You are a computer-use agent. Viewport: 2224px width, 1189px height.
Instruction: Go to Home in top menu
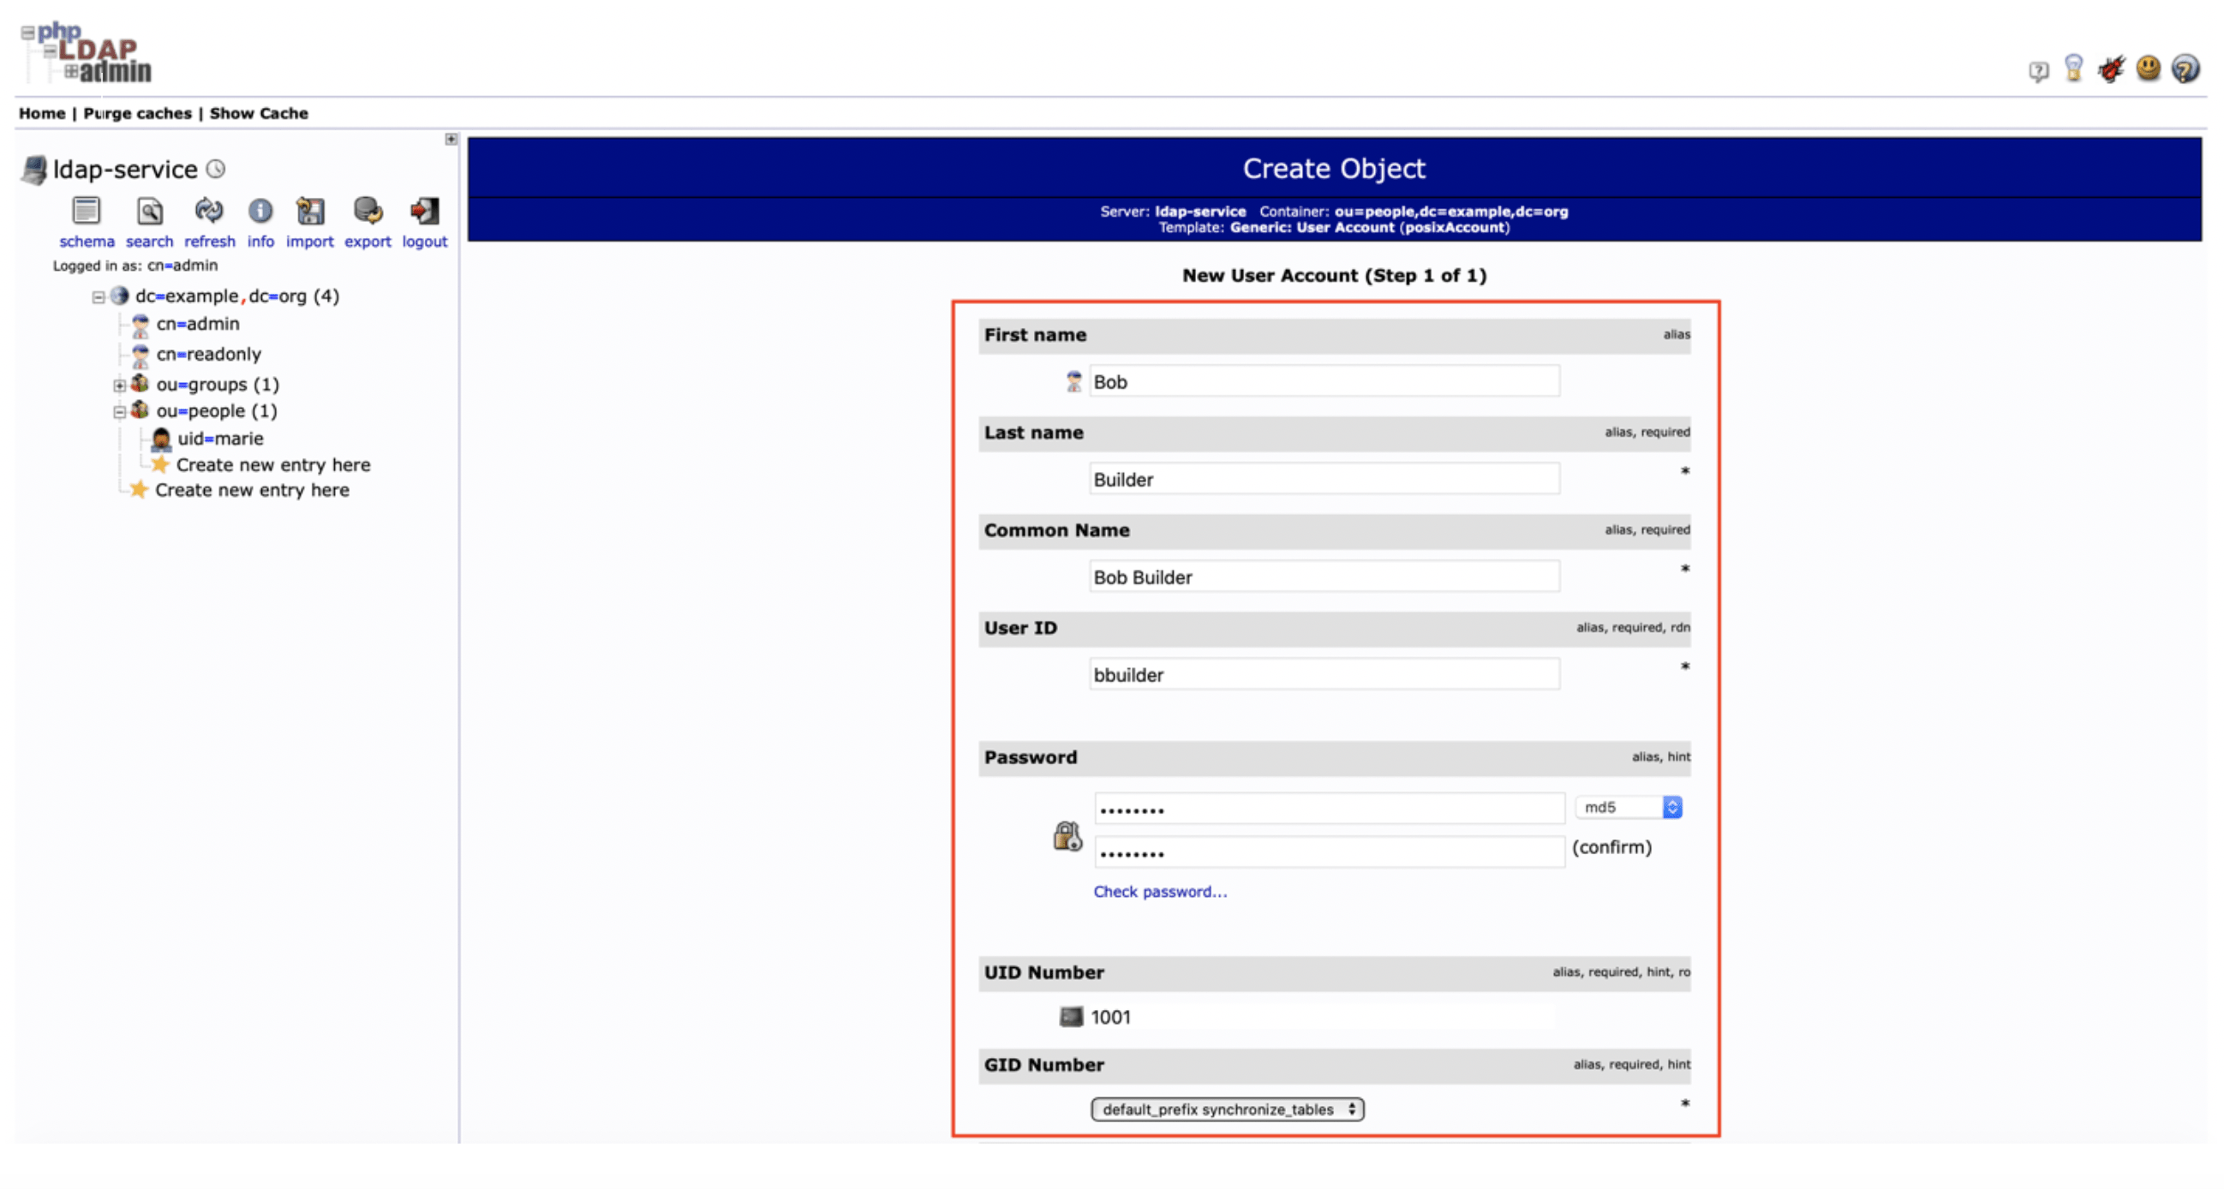[41, 113]
